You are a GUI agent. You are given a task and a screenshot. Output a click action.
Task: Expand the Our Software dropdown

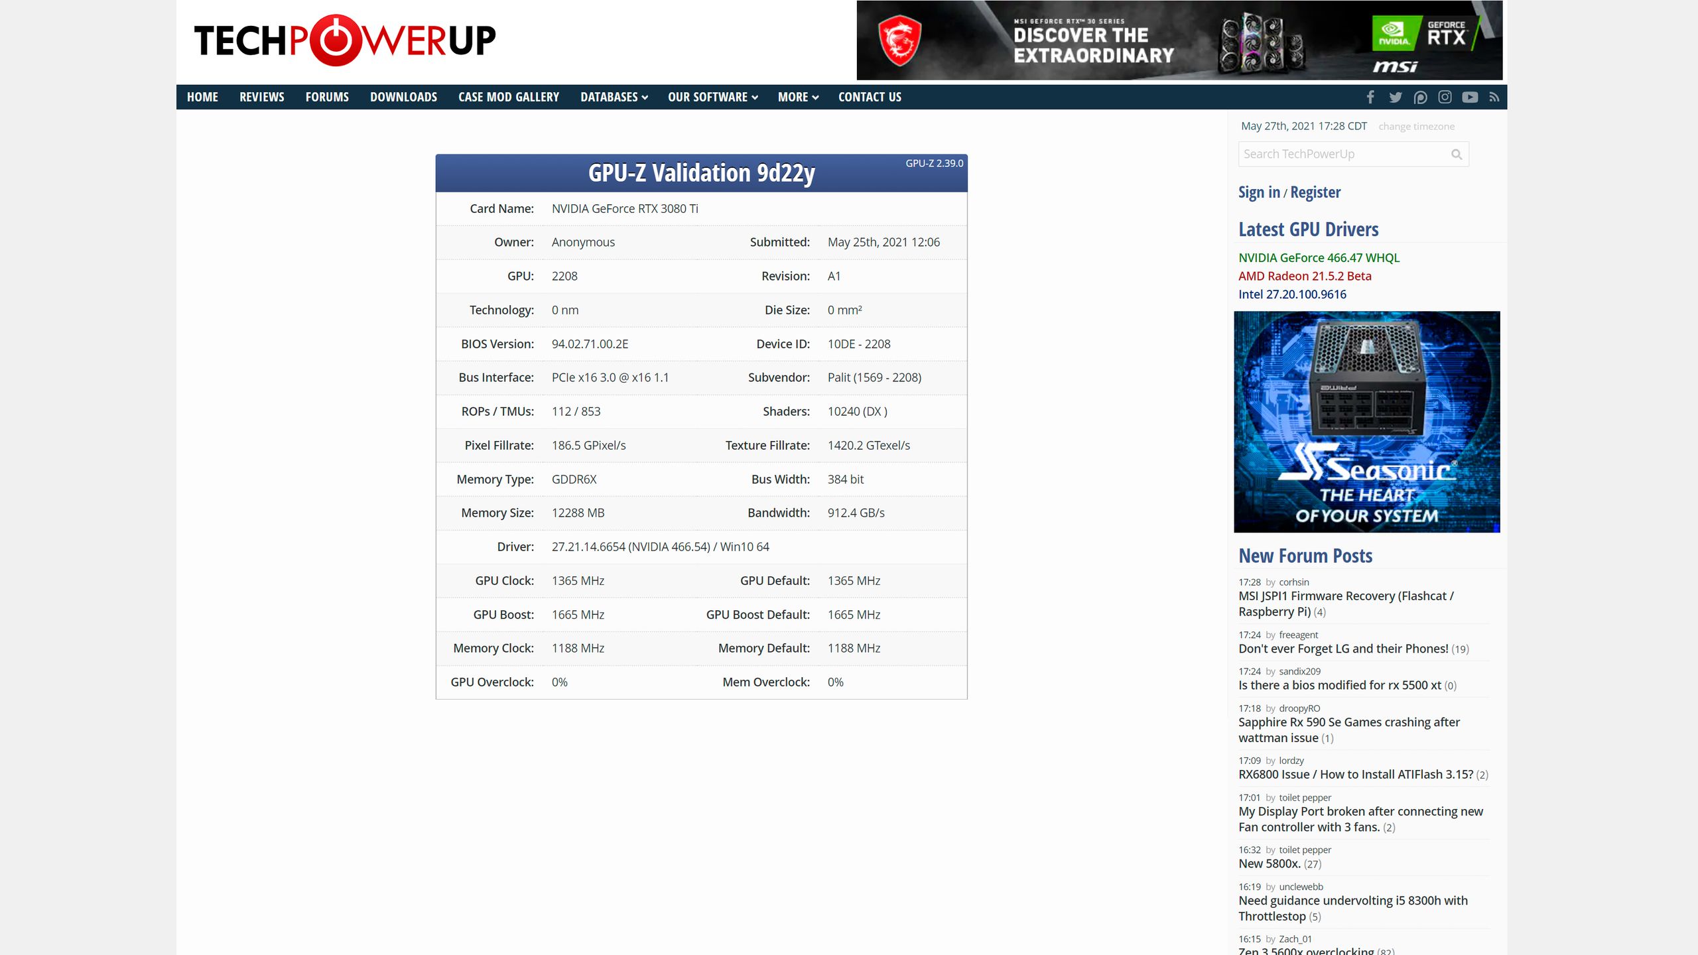(712, 97)
